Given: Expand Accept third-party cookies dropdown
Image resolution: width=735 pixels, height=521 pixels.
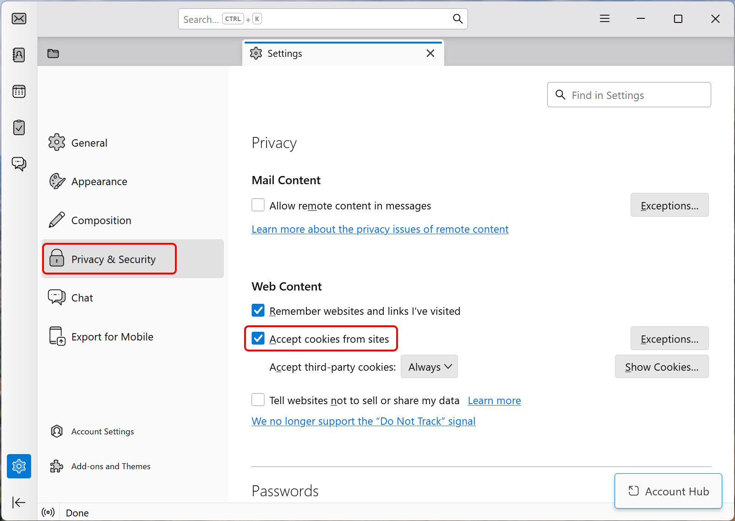Looking at the screenshot, I should click(429, 367).
